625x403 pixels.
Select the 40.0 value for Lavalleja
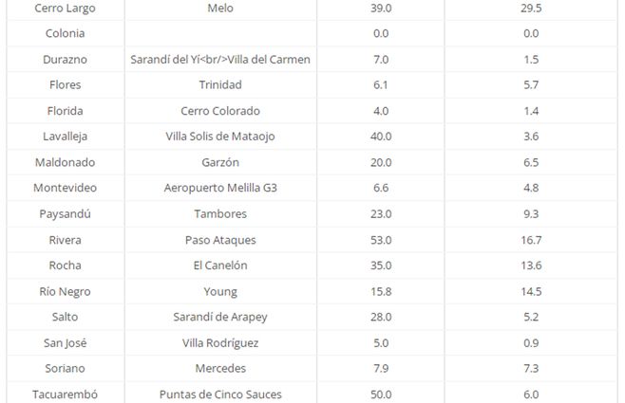381,137
